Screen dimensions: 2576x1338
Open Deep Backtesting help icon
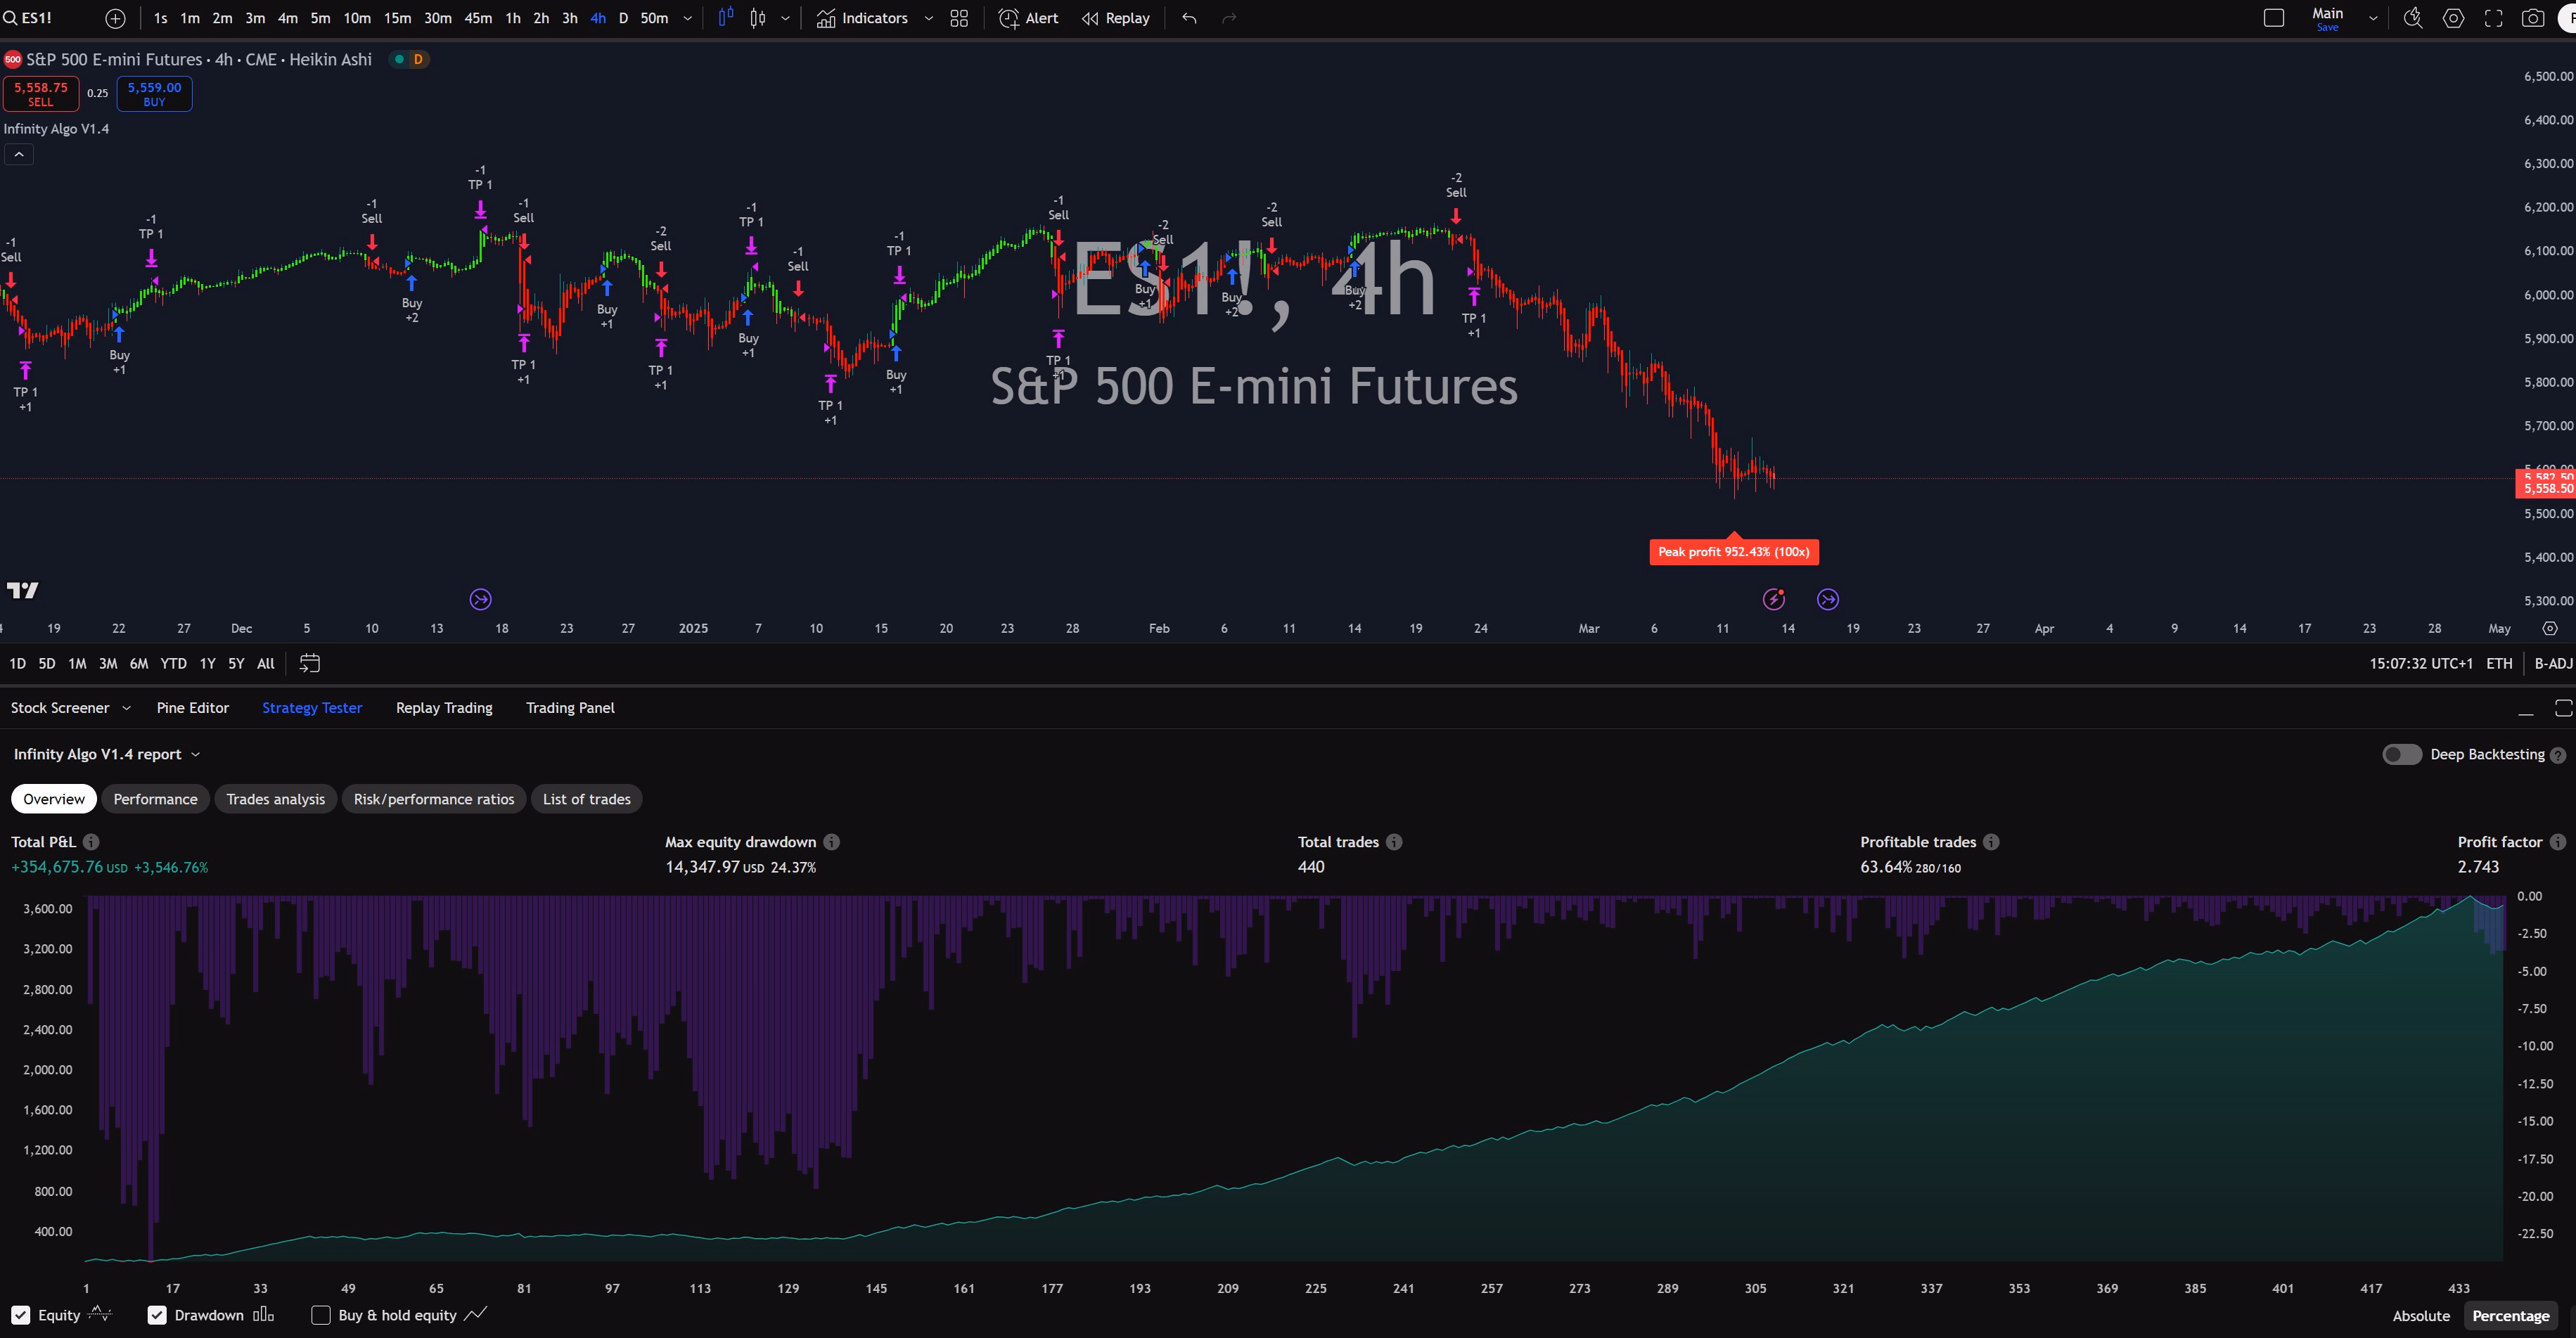tap(2558, 756)
